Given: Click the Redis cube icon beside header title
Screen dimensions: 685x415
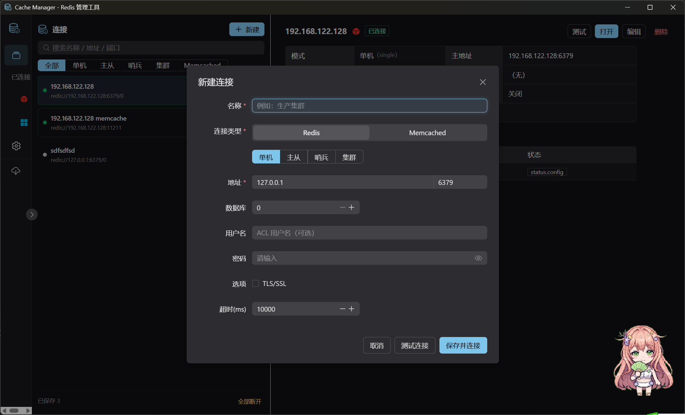Looking at the screenshot, I should tap(356, 31).
